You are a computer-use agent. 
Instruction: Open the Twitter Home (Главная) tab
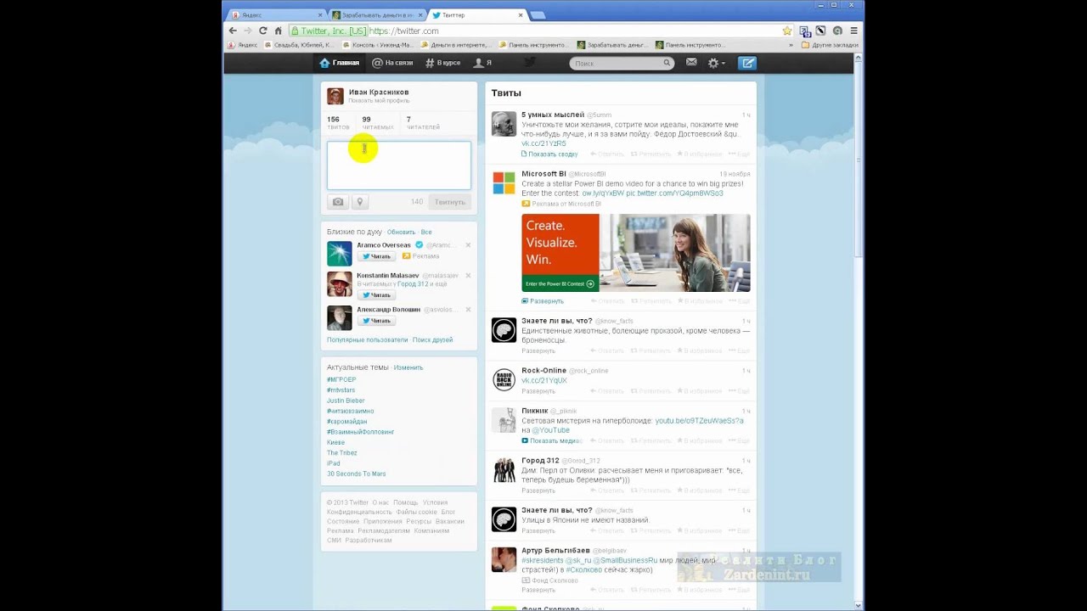(339, 63)
